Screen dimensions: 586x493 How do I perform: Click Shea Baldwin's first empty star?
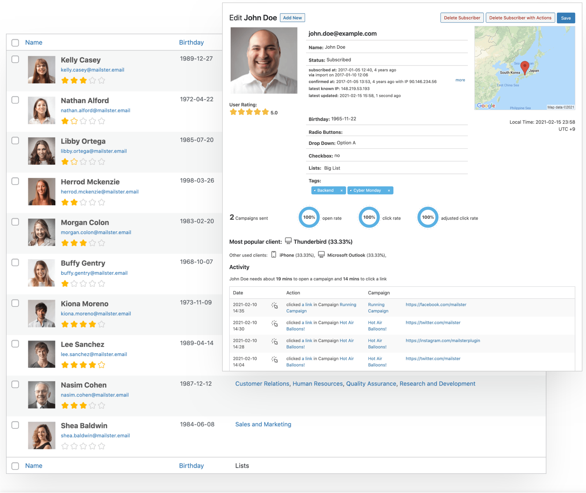coord(65,446)
